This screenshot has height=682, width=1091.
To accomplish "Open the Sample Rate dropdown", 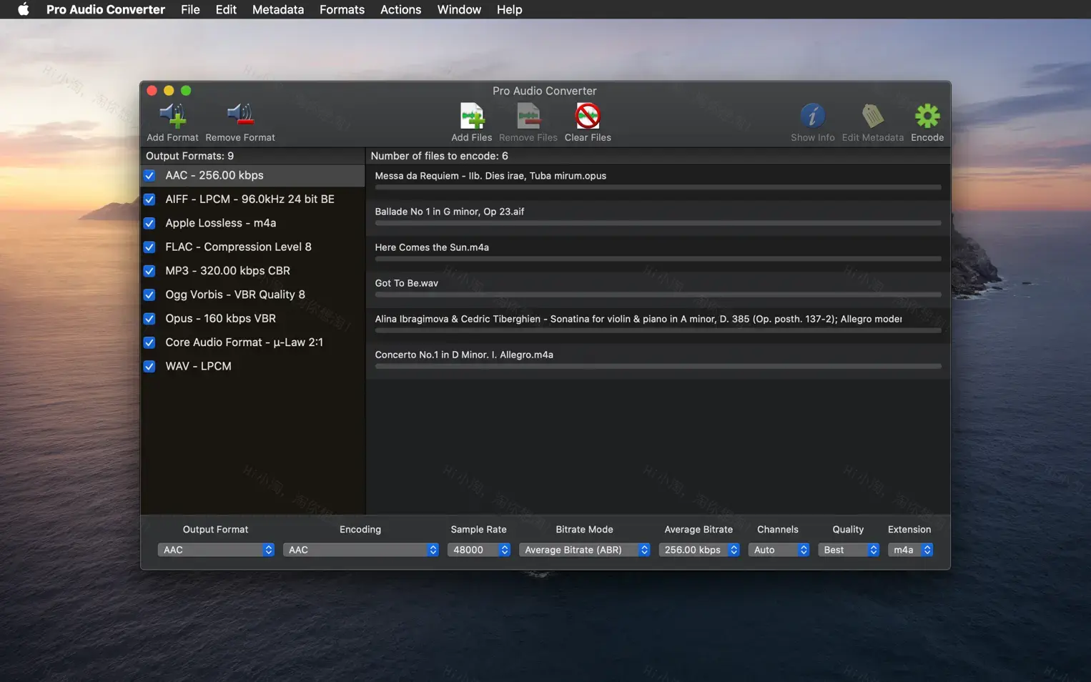I will [478, 550].
